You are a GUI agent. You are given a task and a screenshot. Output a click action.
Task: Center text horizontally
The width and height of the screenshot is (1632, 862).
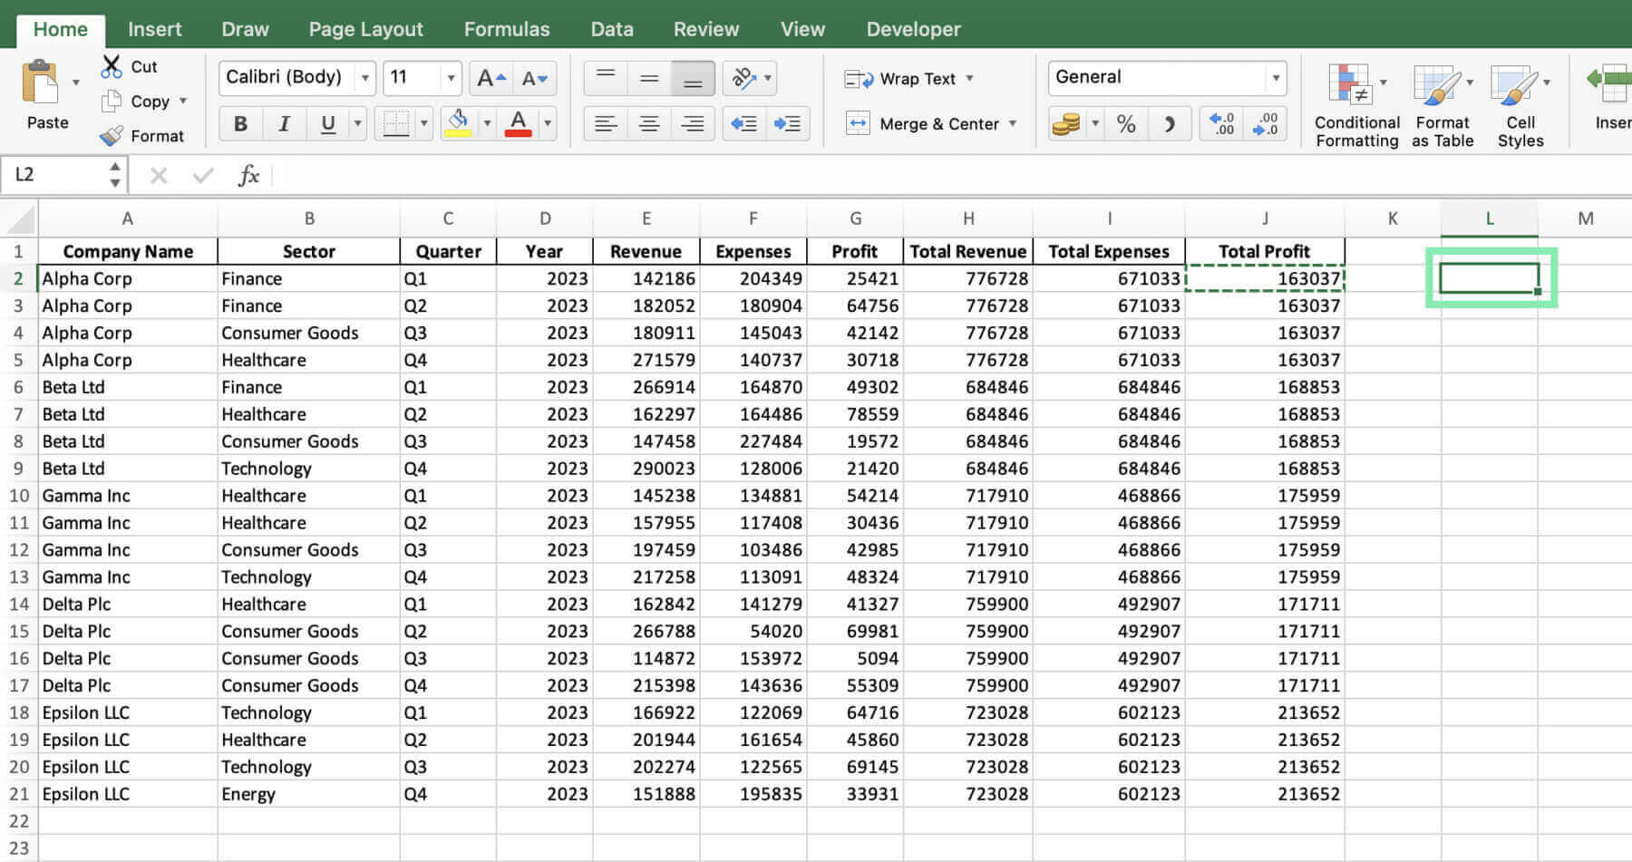pyautogui.click(x=649, y=123)
